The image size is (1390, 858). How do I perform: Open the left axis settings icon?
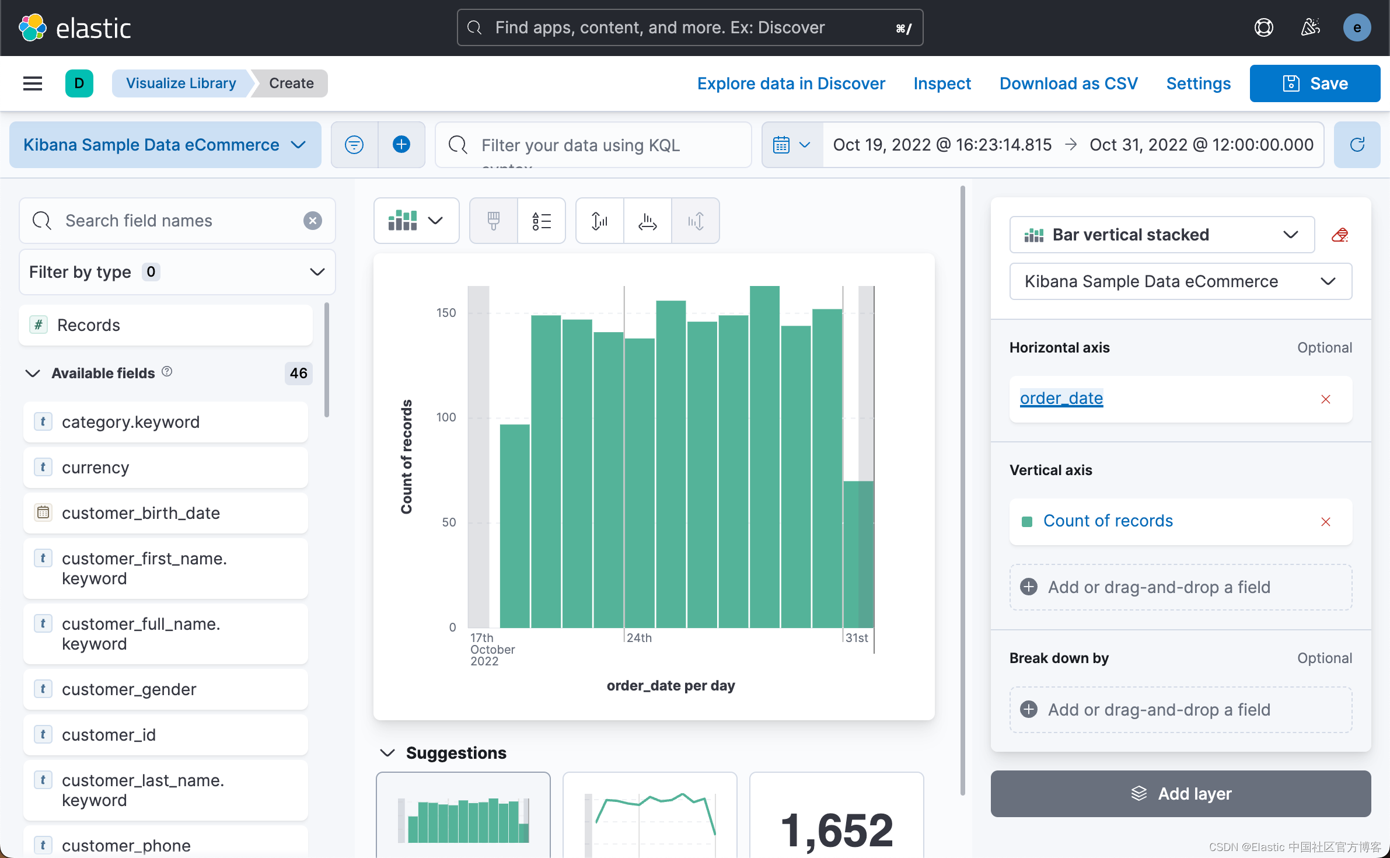coord(599,221)
